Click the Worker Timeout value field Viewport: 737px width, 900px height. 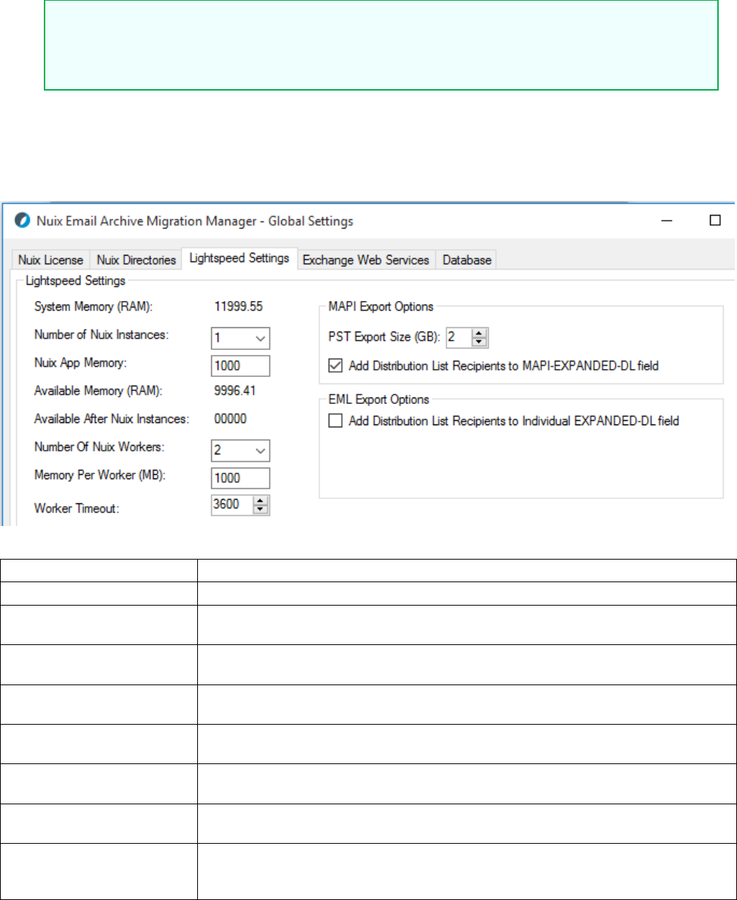pyautogui.click(x=232, y=505)
